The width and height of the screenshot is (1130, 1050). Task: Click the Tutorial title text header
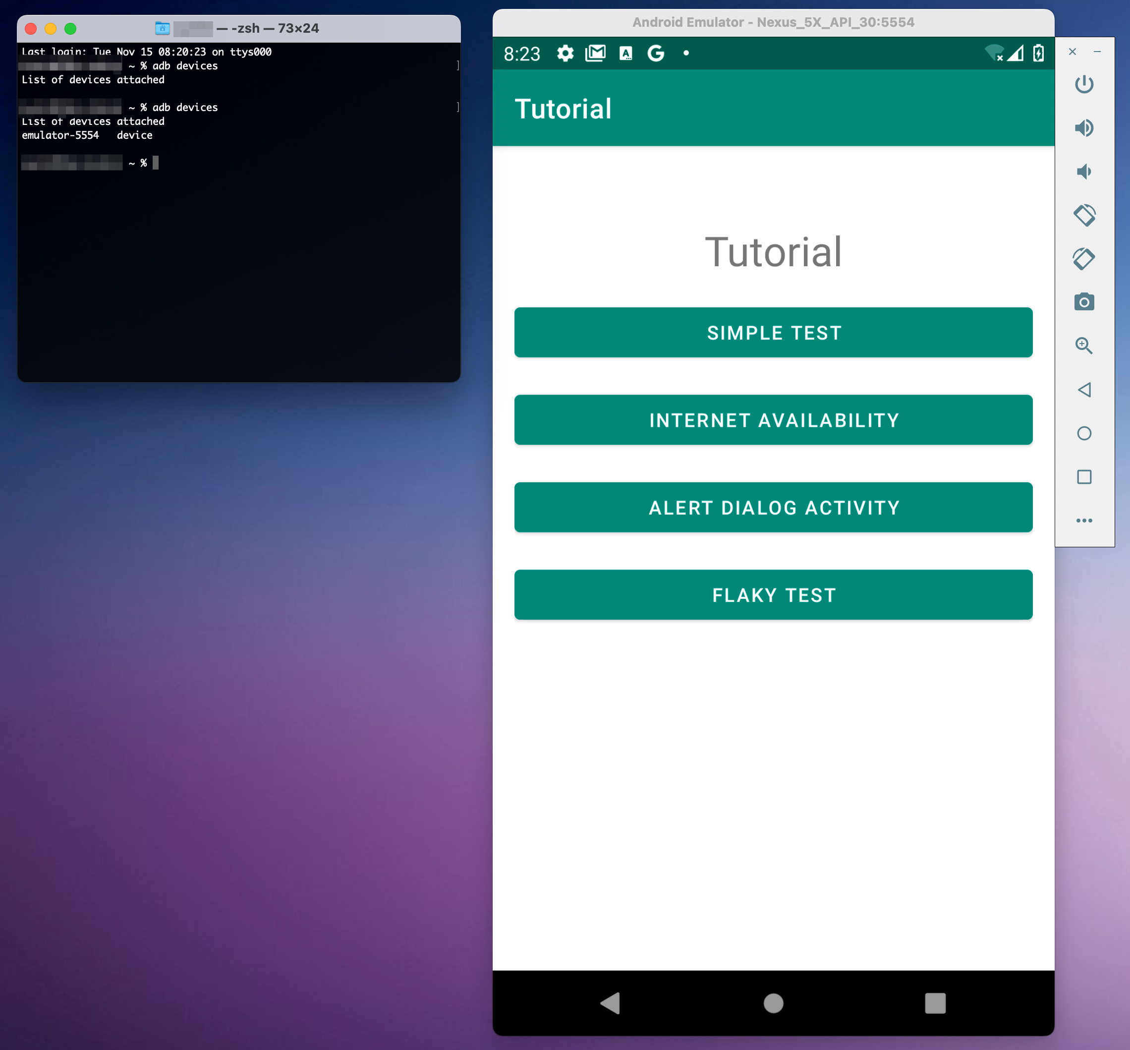[773, 252]
